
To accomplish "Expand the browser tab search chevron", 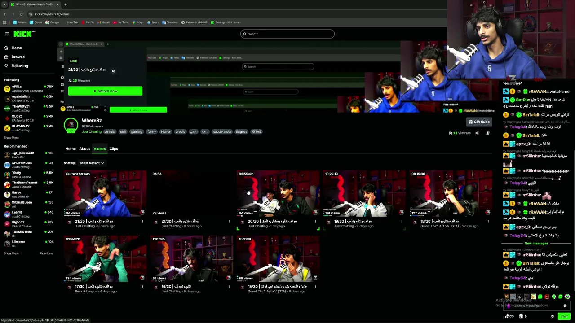I will click(x=4, y=4).
